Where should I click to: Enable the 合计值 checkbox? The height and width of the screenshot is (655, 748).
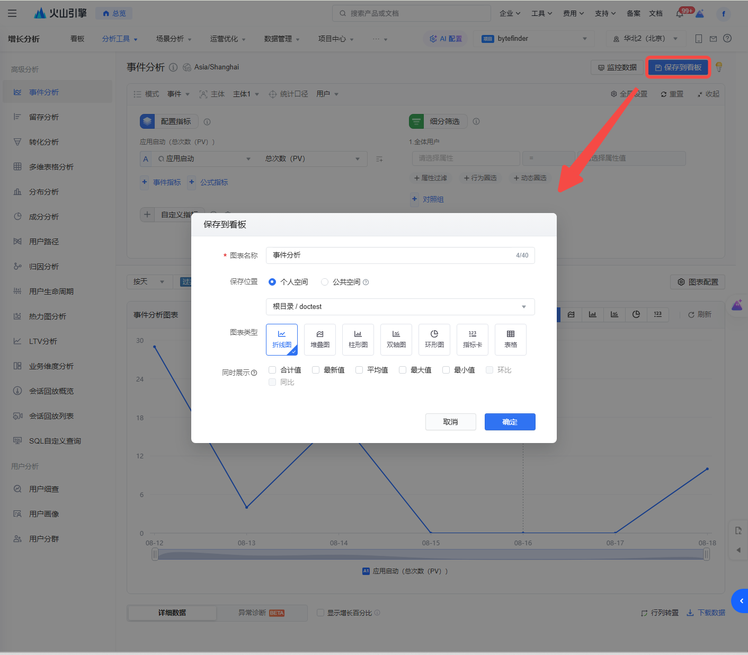coord(272,370)
